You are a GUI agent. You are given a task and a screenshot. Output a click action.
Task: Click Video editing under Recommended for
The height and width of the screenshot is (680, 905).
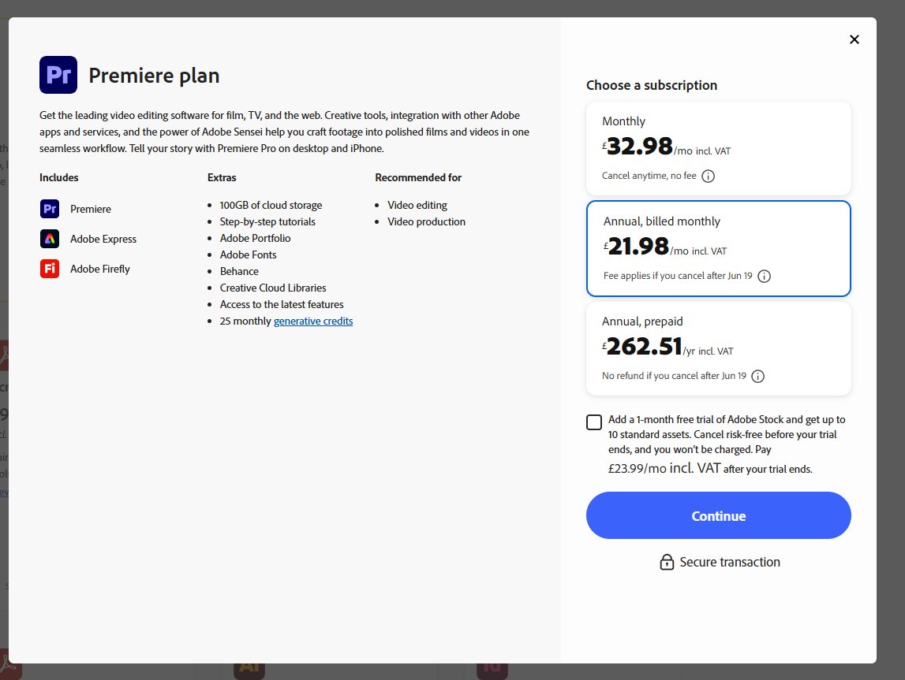click(417, 205)
